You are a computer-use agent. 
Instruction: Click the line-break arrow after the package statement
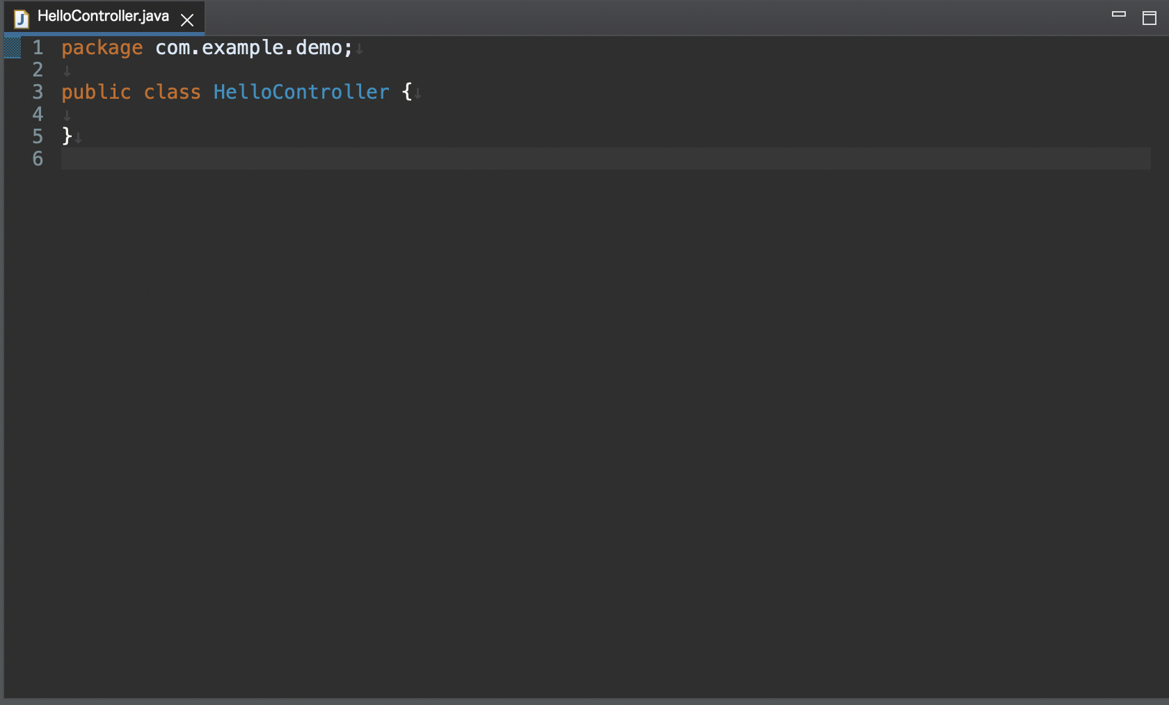(359, 49)
